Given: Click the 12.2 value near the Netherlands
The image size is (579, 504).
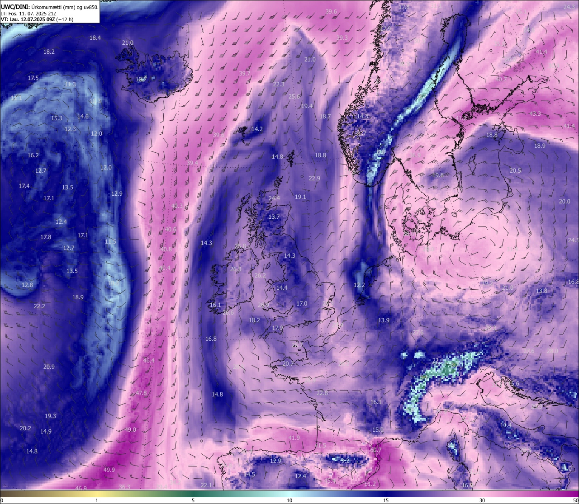Looking at the screenshot, I should click(359, 285).
